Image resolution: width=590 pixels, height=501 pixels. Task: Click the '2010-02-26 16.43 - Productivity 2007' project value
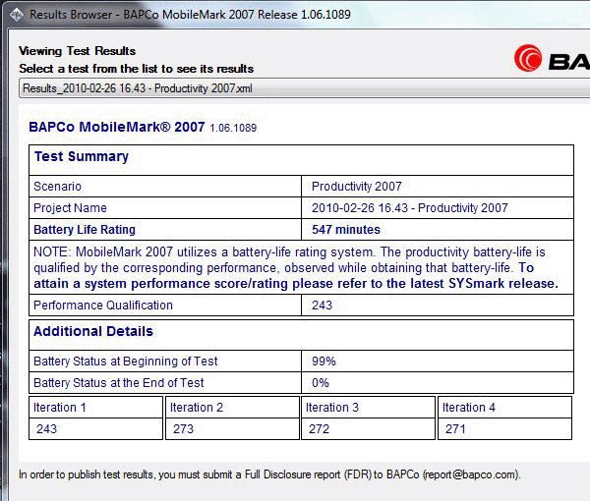coord(410,208)
